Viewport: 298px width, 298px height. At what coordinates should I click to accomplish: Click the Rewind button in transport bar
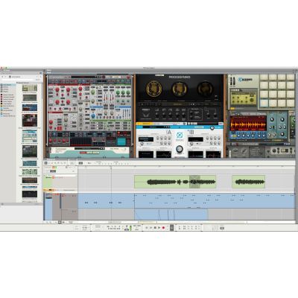point(147,228)
